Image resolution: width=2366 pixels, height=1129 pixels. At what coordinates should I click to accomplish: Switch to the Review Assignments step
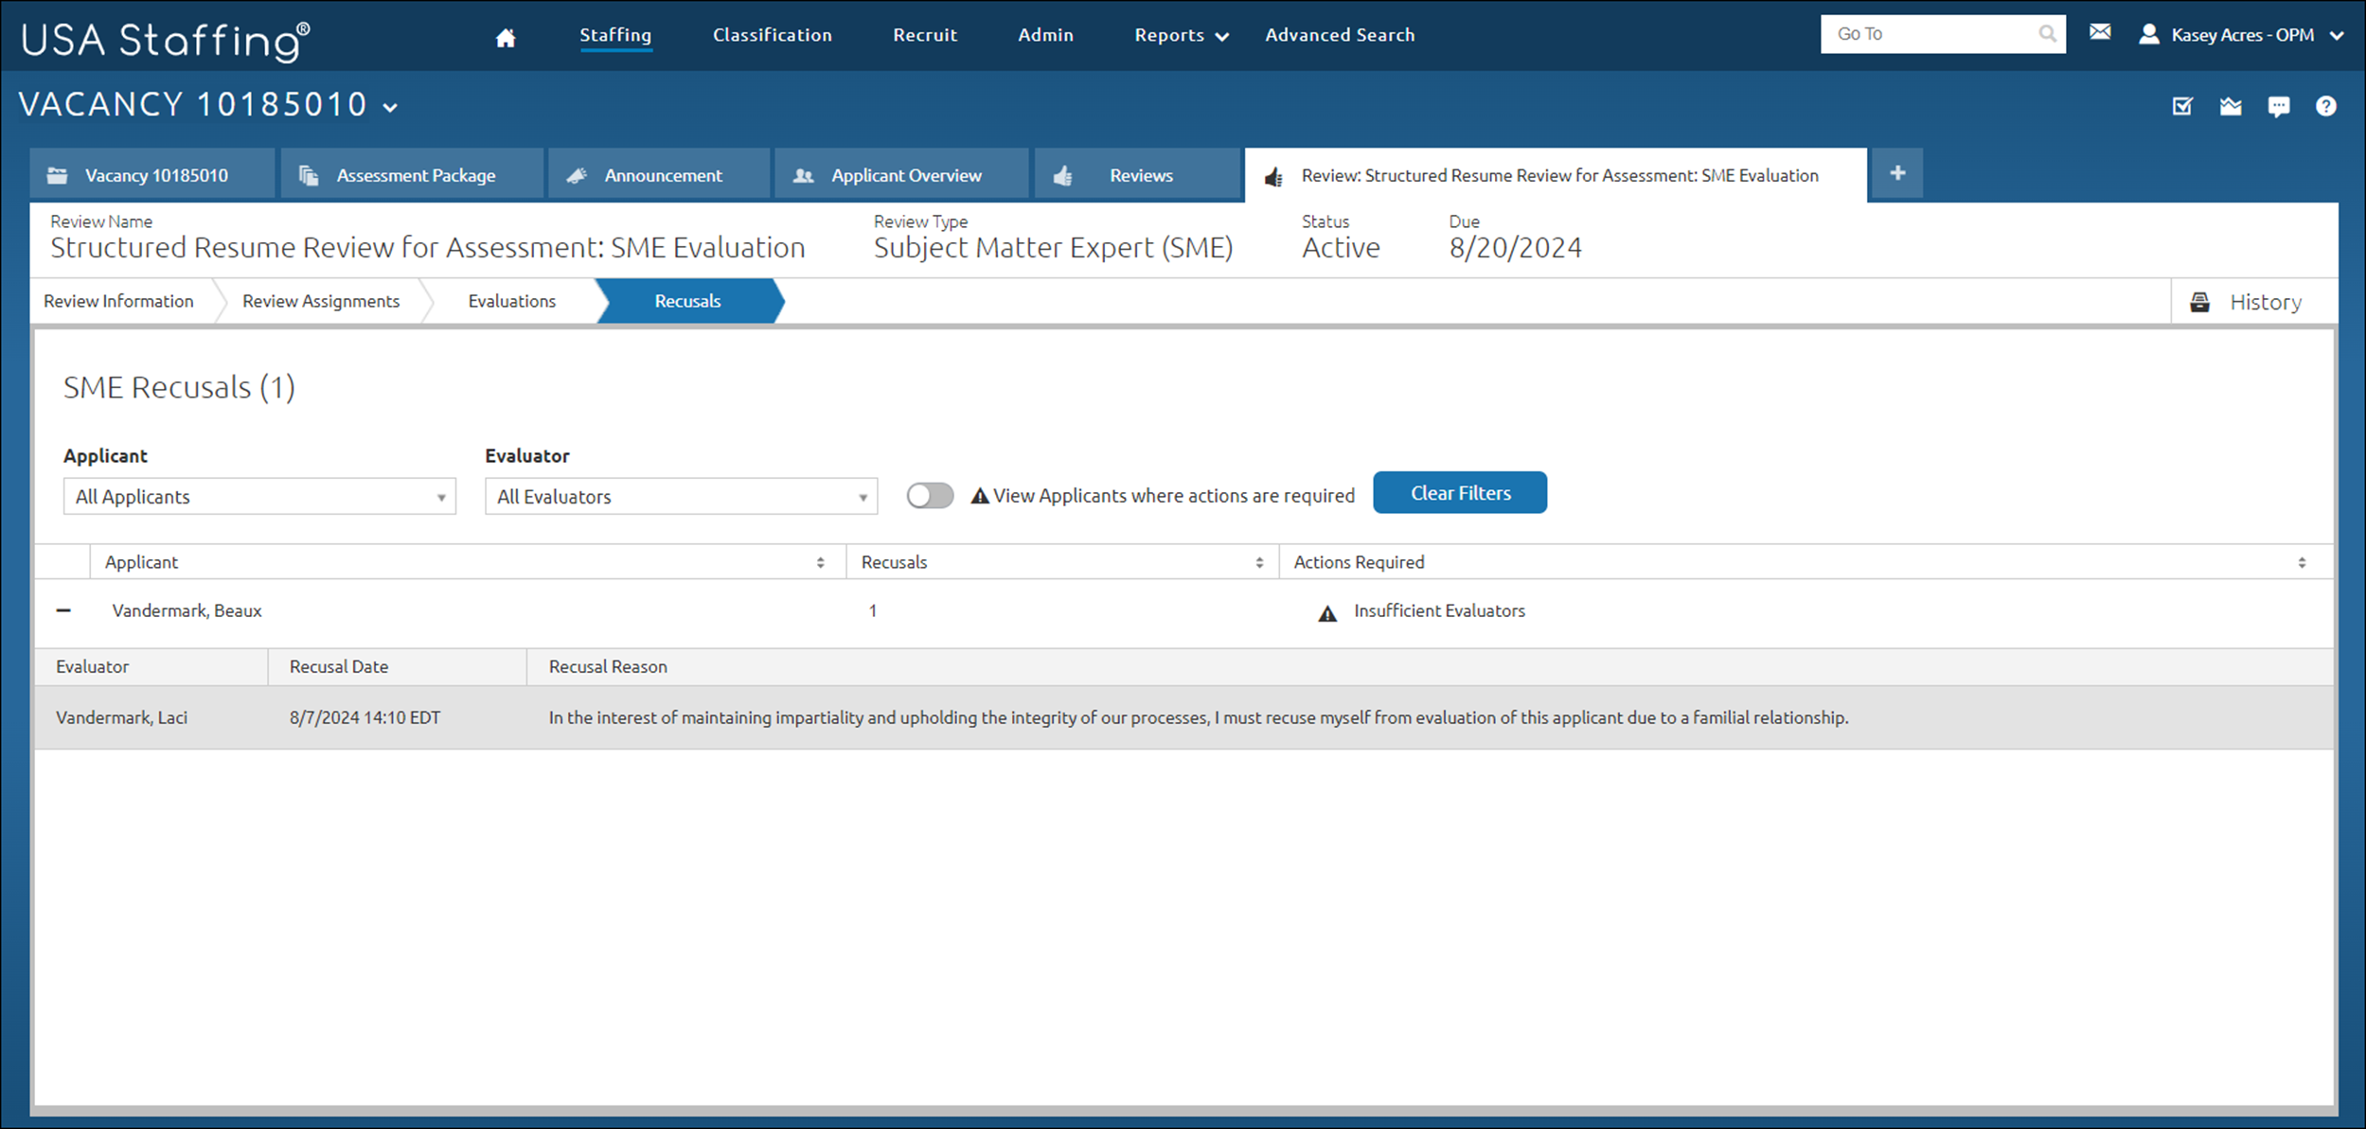pos(320,301)
